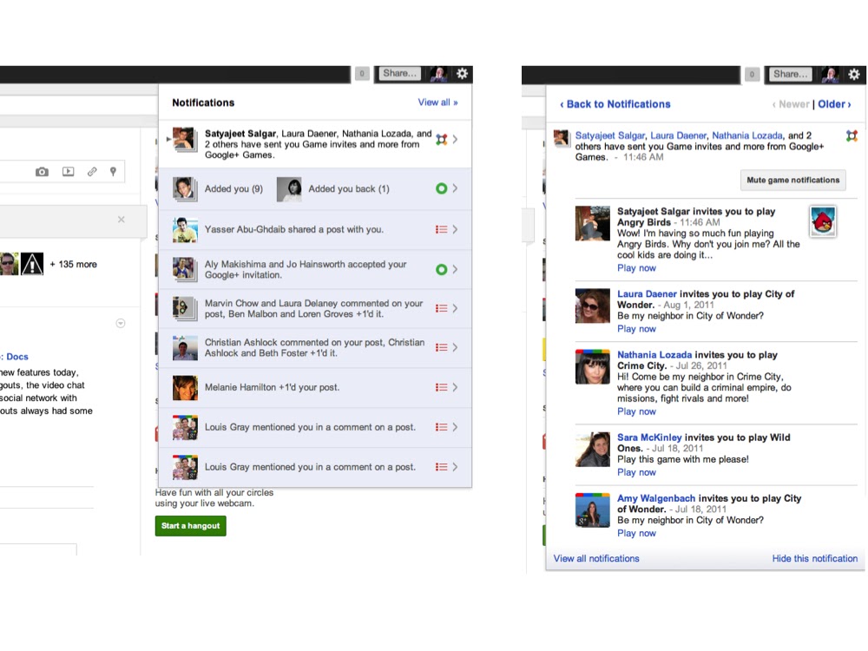Open settings gear in left window

click(463, 74)
